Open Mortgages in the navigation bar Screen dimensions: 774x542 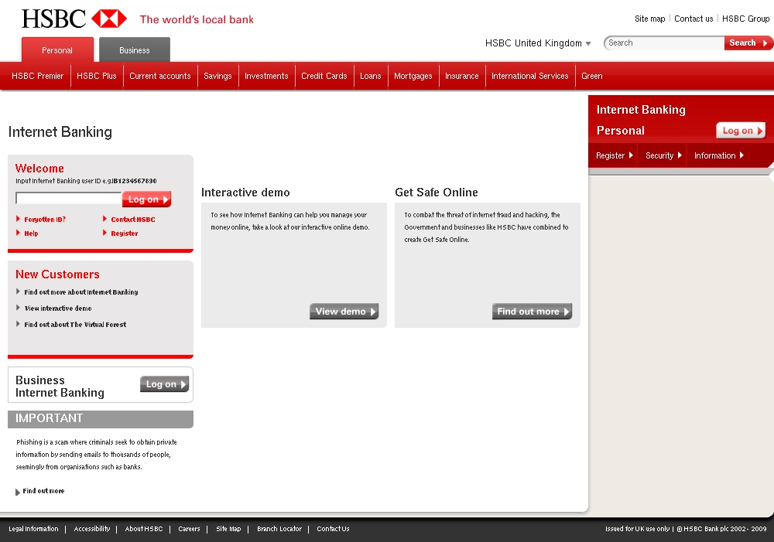[x=413, y=76]
